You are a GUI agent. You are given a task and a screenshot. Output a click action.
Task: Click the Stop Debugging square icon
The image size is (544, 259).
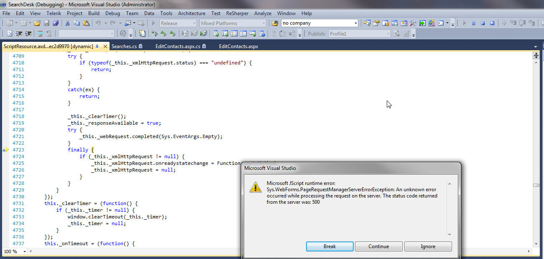[483, 23]
